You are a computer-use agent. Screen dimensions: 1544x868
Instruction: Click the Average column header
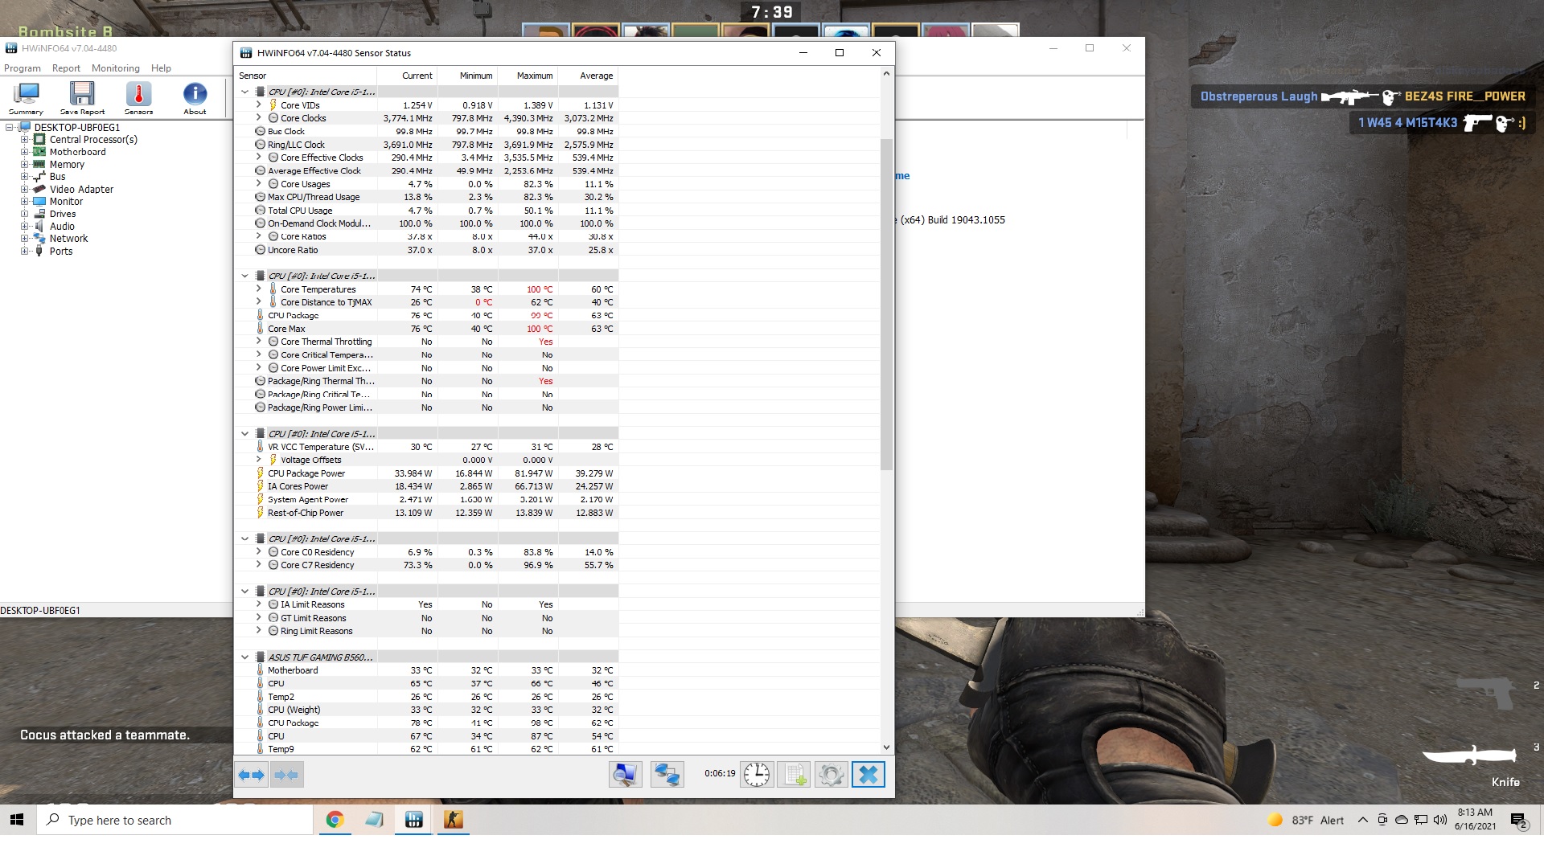coord(588,76)
